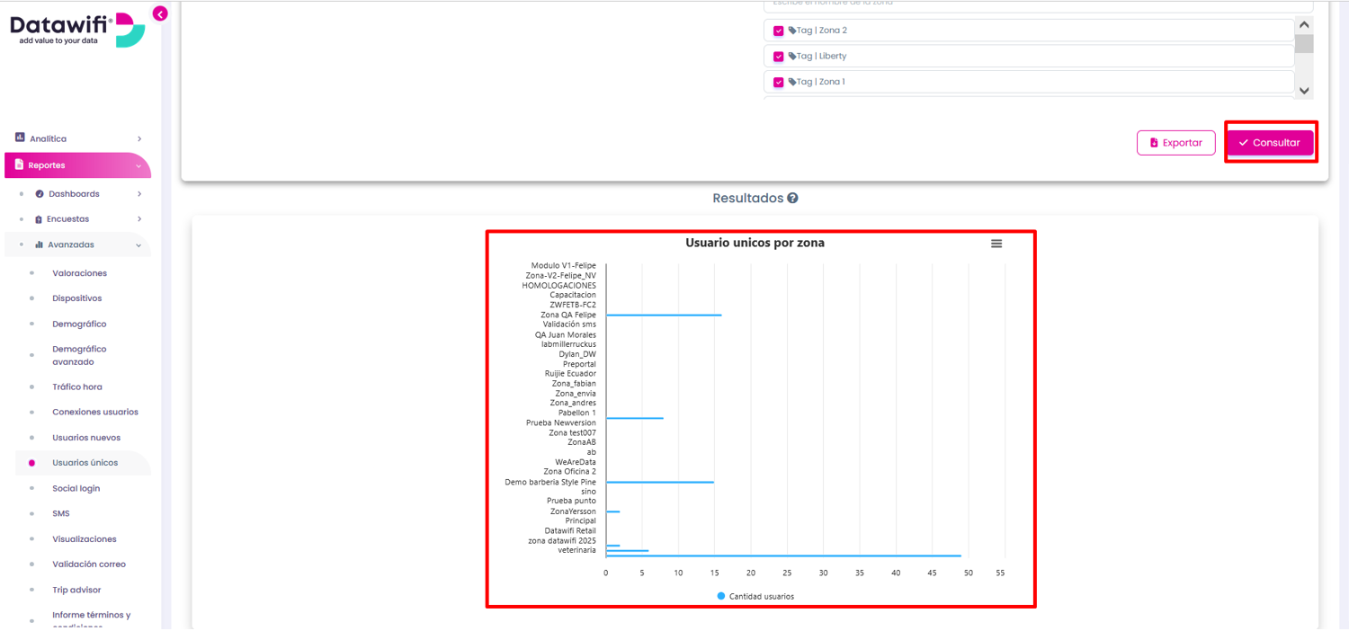Click the zone name search input field
This screenshot has width=1349, height=631.
[x=1038, y=4]
